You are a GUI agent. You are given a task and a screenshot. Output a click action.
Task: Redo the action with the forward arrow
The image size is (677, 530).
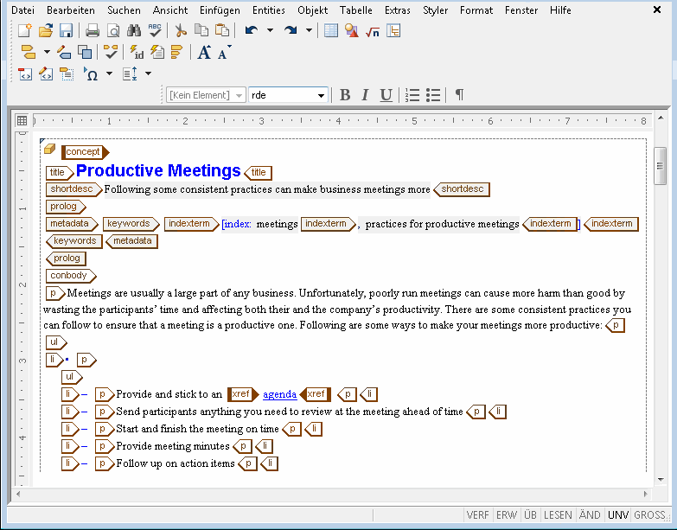point(291,30)
